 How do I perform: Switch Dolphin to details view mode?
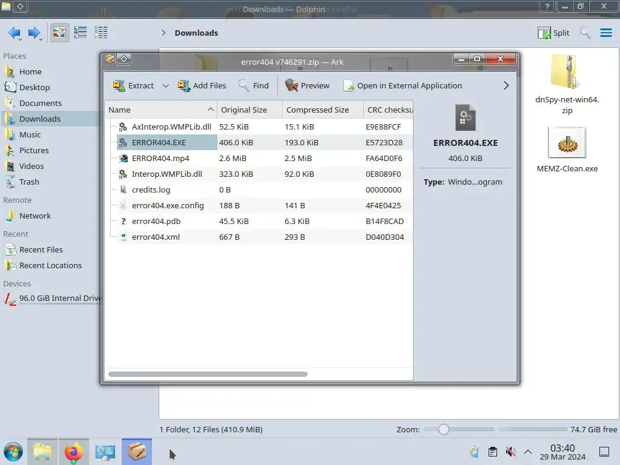(101, 33)
